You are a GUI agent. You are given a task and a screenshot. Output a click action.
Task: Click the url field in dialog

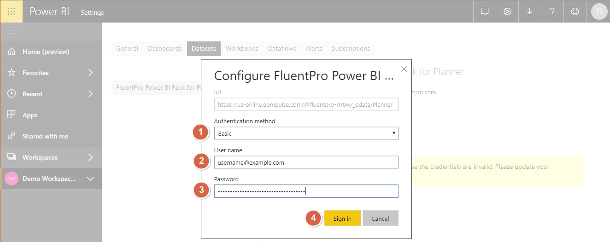(x=306, y=104)
